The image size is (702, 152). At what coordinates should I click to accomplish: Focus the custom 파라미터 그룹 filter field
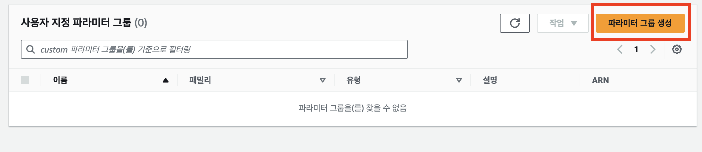pos(214,49)
